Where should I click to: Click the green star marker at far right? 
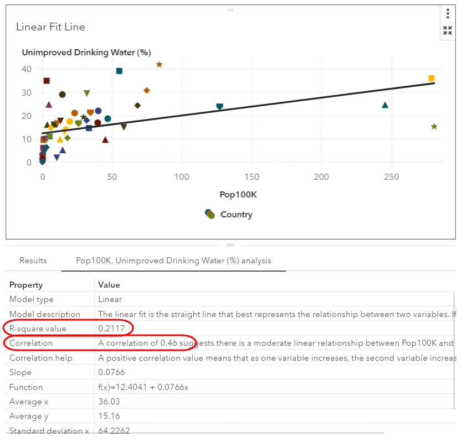(434, 127)
